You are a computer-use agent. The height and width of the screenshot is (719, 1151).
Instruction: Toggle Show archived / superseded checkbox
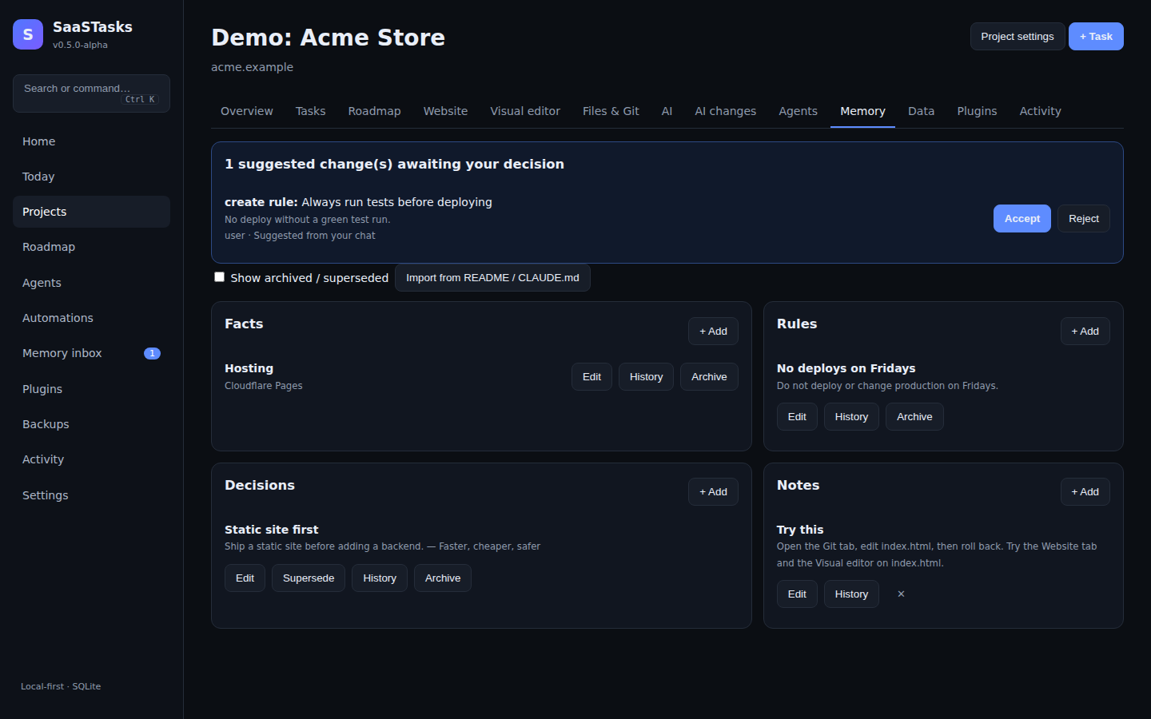point(219,277)
